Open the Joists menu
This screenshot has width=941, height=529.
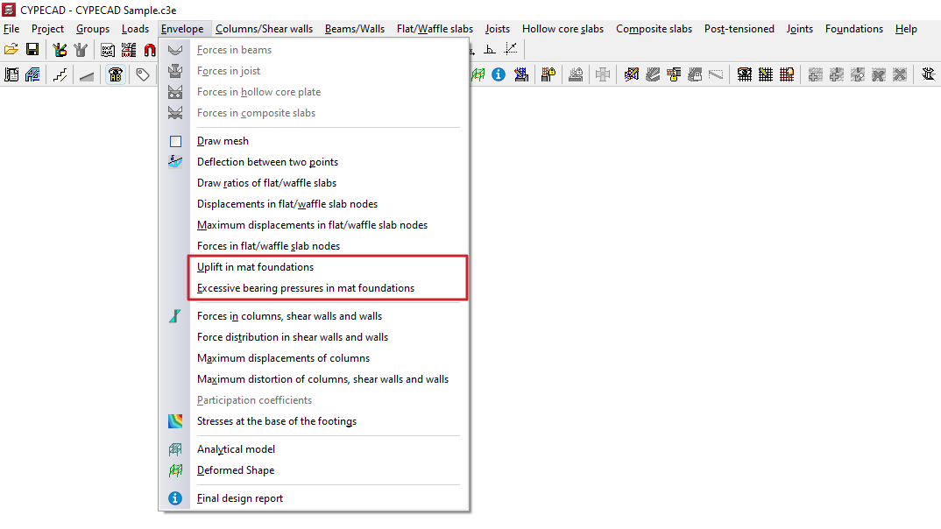coord(498,29)
